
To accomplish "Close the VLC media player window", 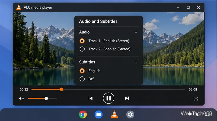I will tap(198, 8).
